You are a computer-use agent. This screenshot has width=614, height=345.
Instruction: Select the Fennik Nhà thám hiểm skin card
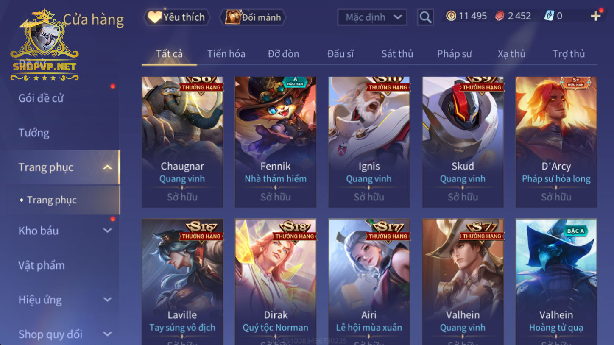(276, 142)
